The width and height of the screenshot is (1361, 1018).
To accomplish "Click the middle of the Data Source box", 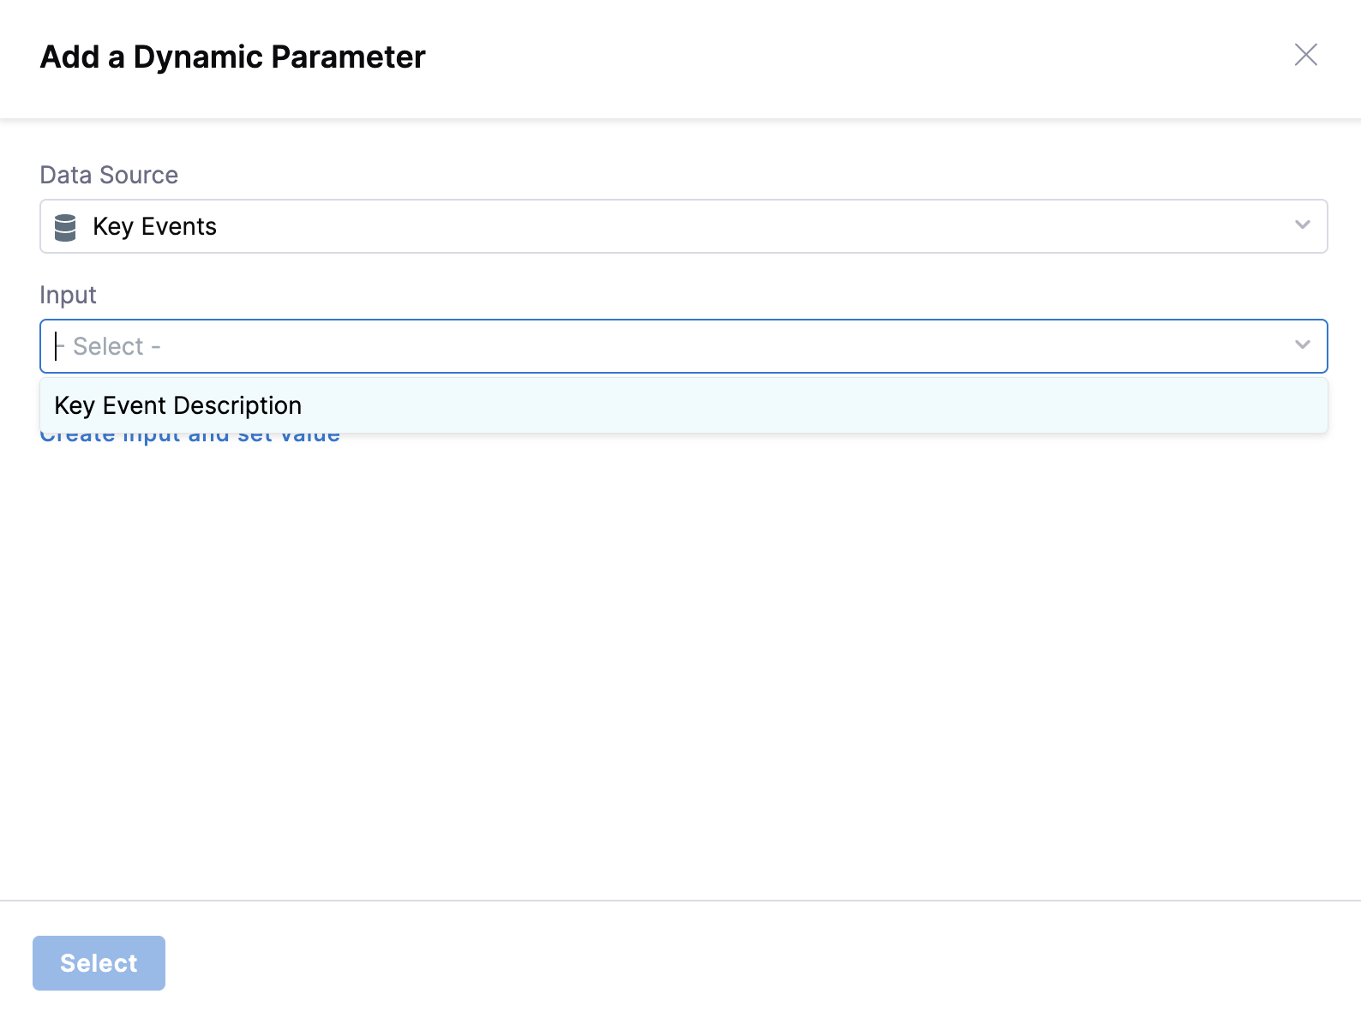I will point(683,226).
